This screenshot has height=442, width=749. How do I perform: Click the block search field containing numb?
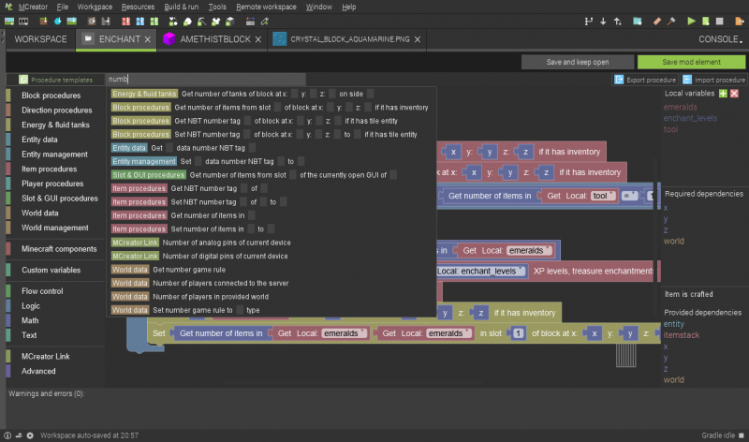(x=205, y=80)
